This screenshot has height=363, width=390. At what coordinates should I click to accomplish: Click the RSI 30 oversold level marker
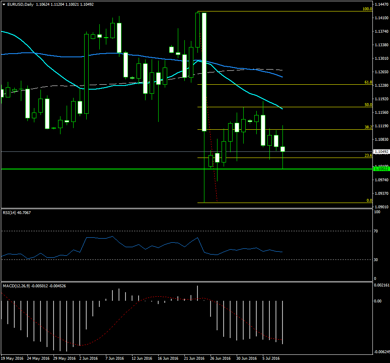click(377, 259)
